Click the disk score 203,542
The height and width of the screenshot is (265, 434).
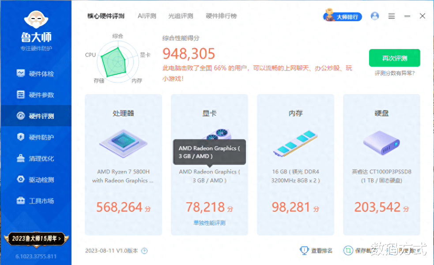tap(377, 207)
